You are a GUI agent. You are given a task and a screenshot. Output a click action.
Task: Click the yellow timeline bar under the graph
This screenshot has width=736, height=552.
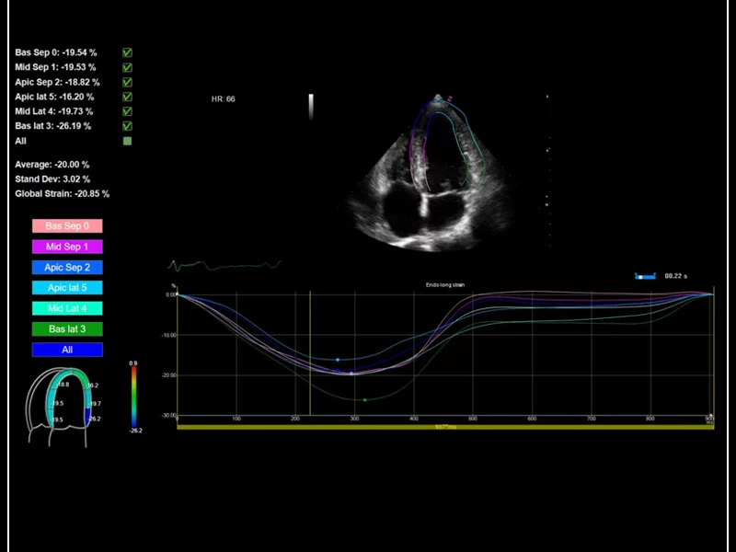coord(442,427)
